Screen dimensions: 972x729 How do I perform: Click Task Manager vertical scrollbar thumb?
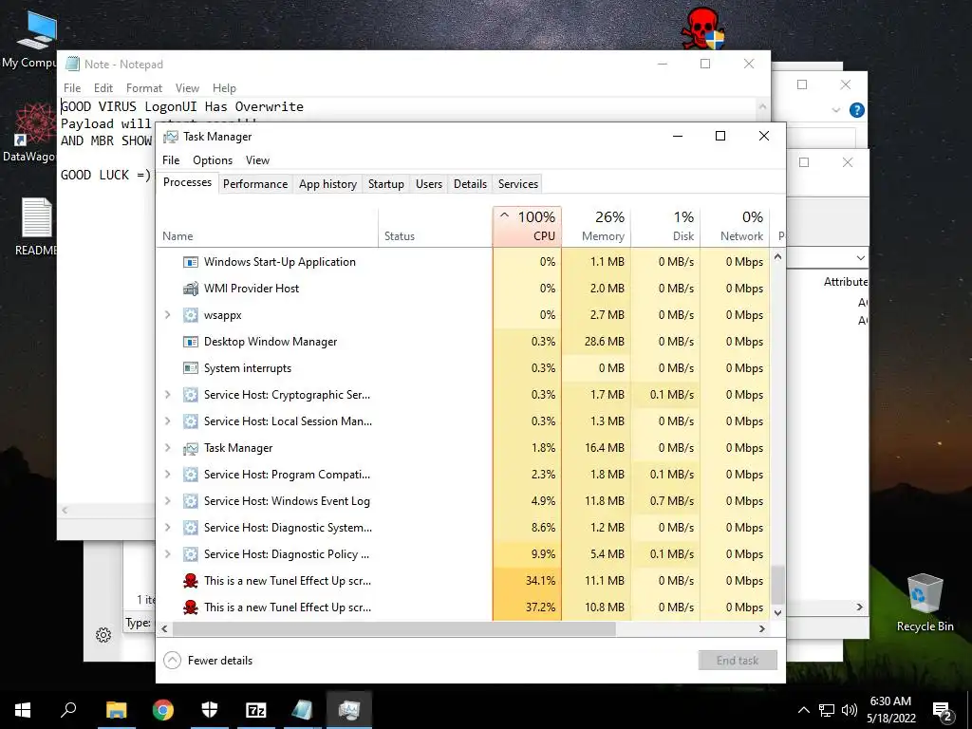778,584
